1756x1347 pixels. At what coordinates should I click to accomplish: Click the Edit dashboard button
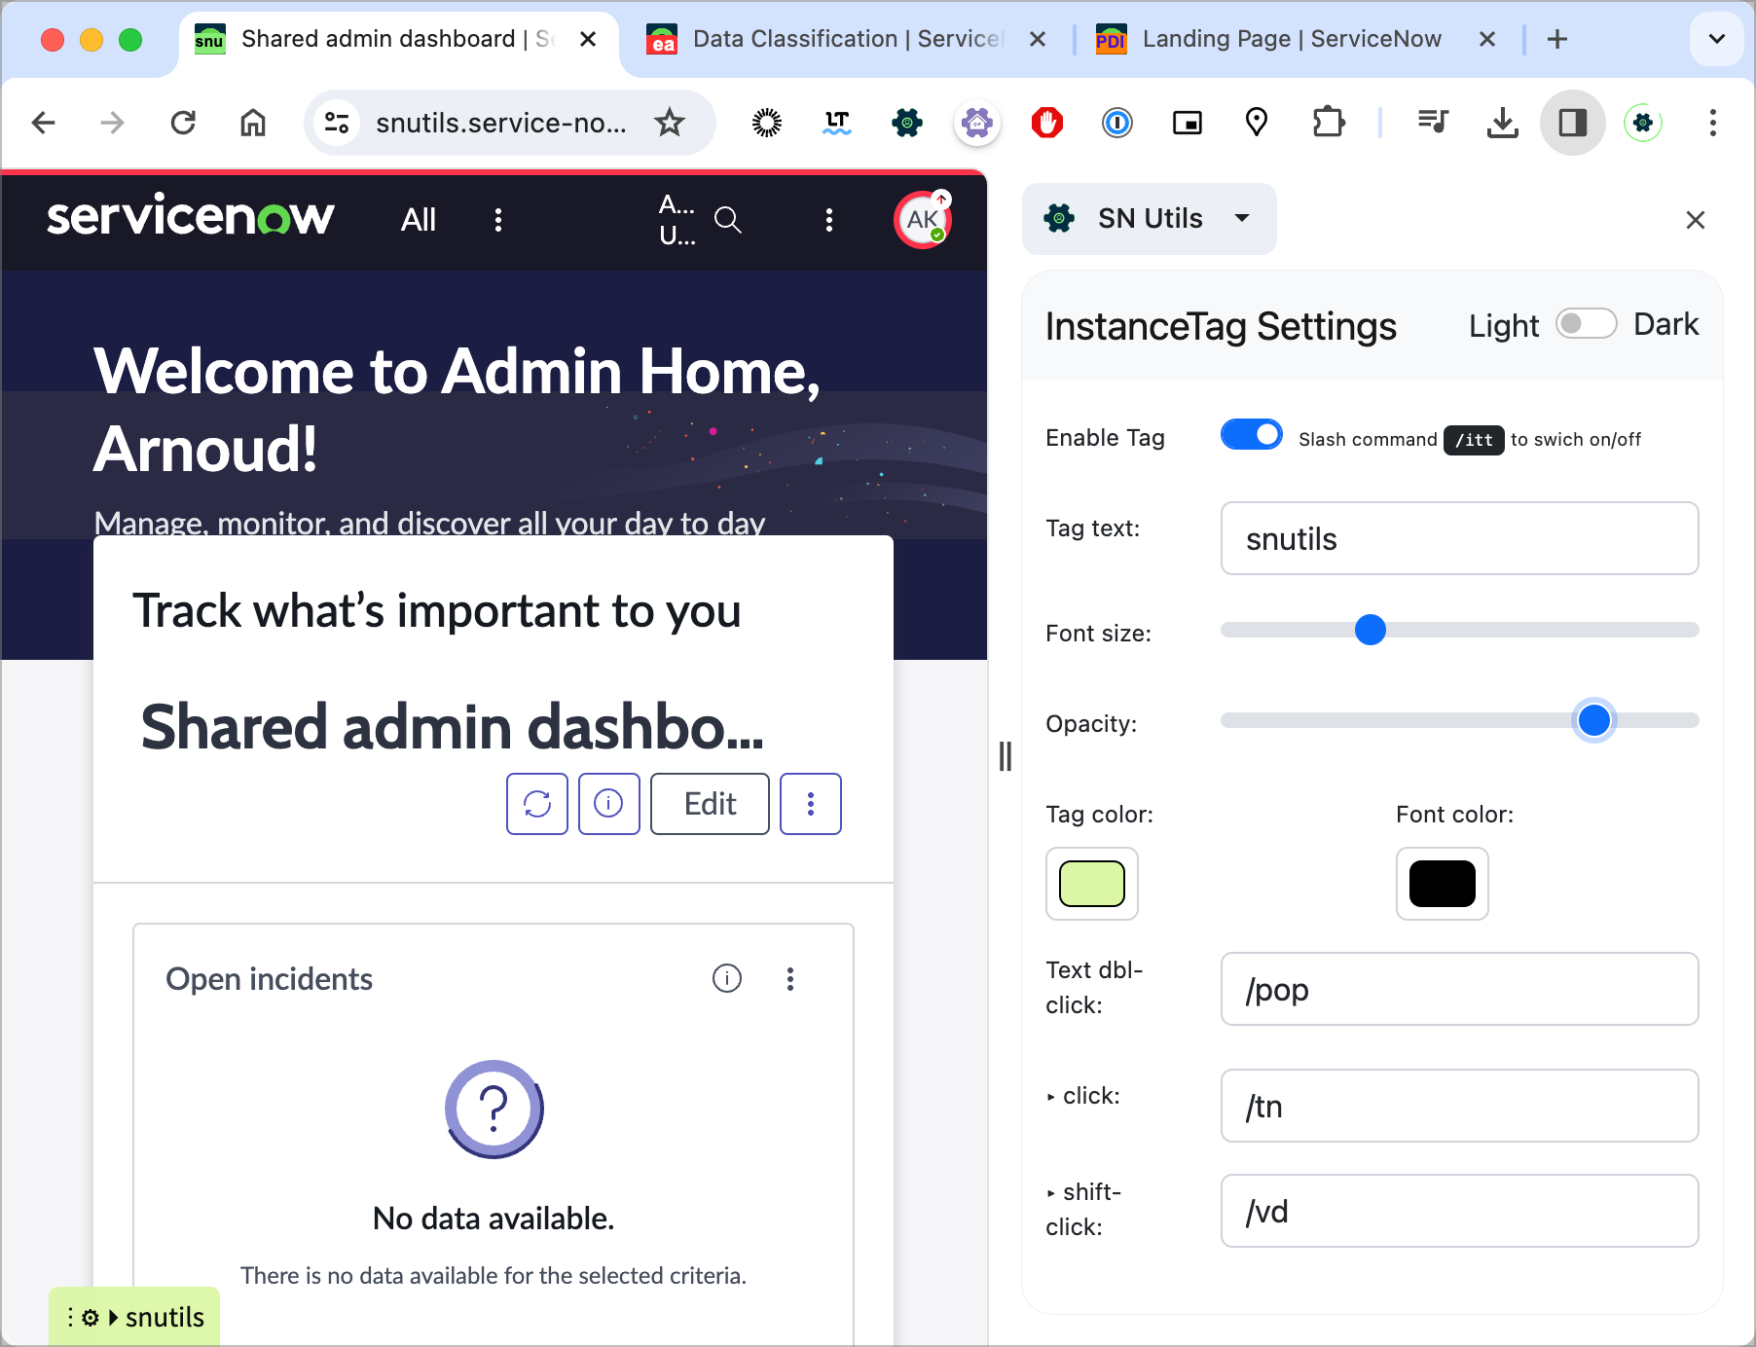tap(710, 804)
